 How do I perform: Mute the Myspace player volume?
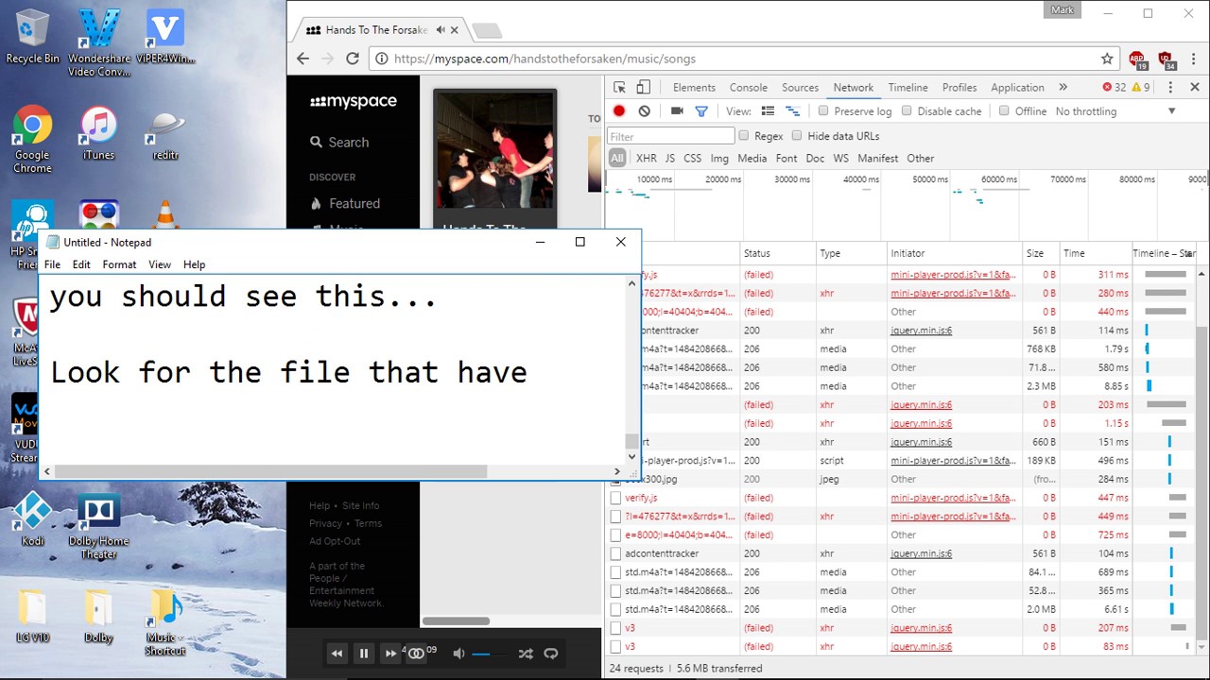pyautogui.click(x=458, y=654)
